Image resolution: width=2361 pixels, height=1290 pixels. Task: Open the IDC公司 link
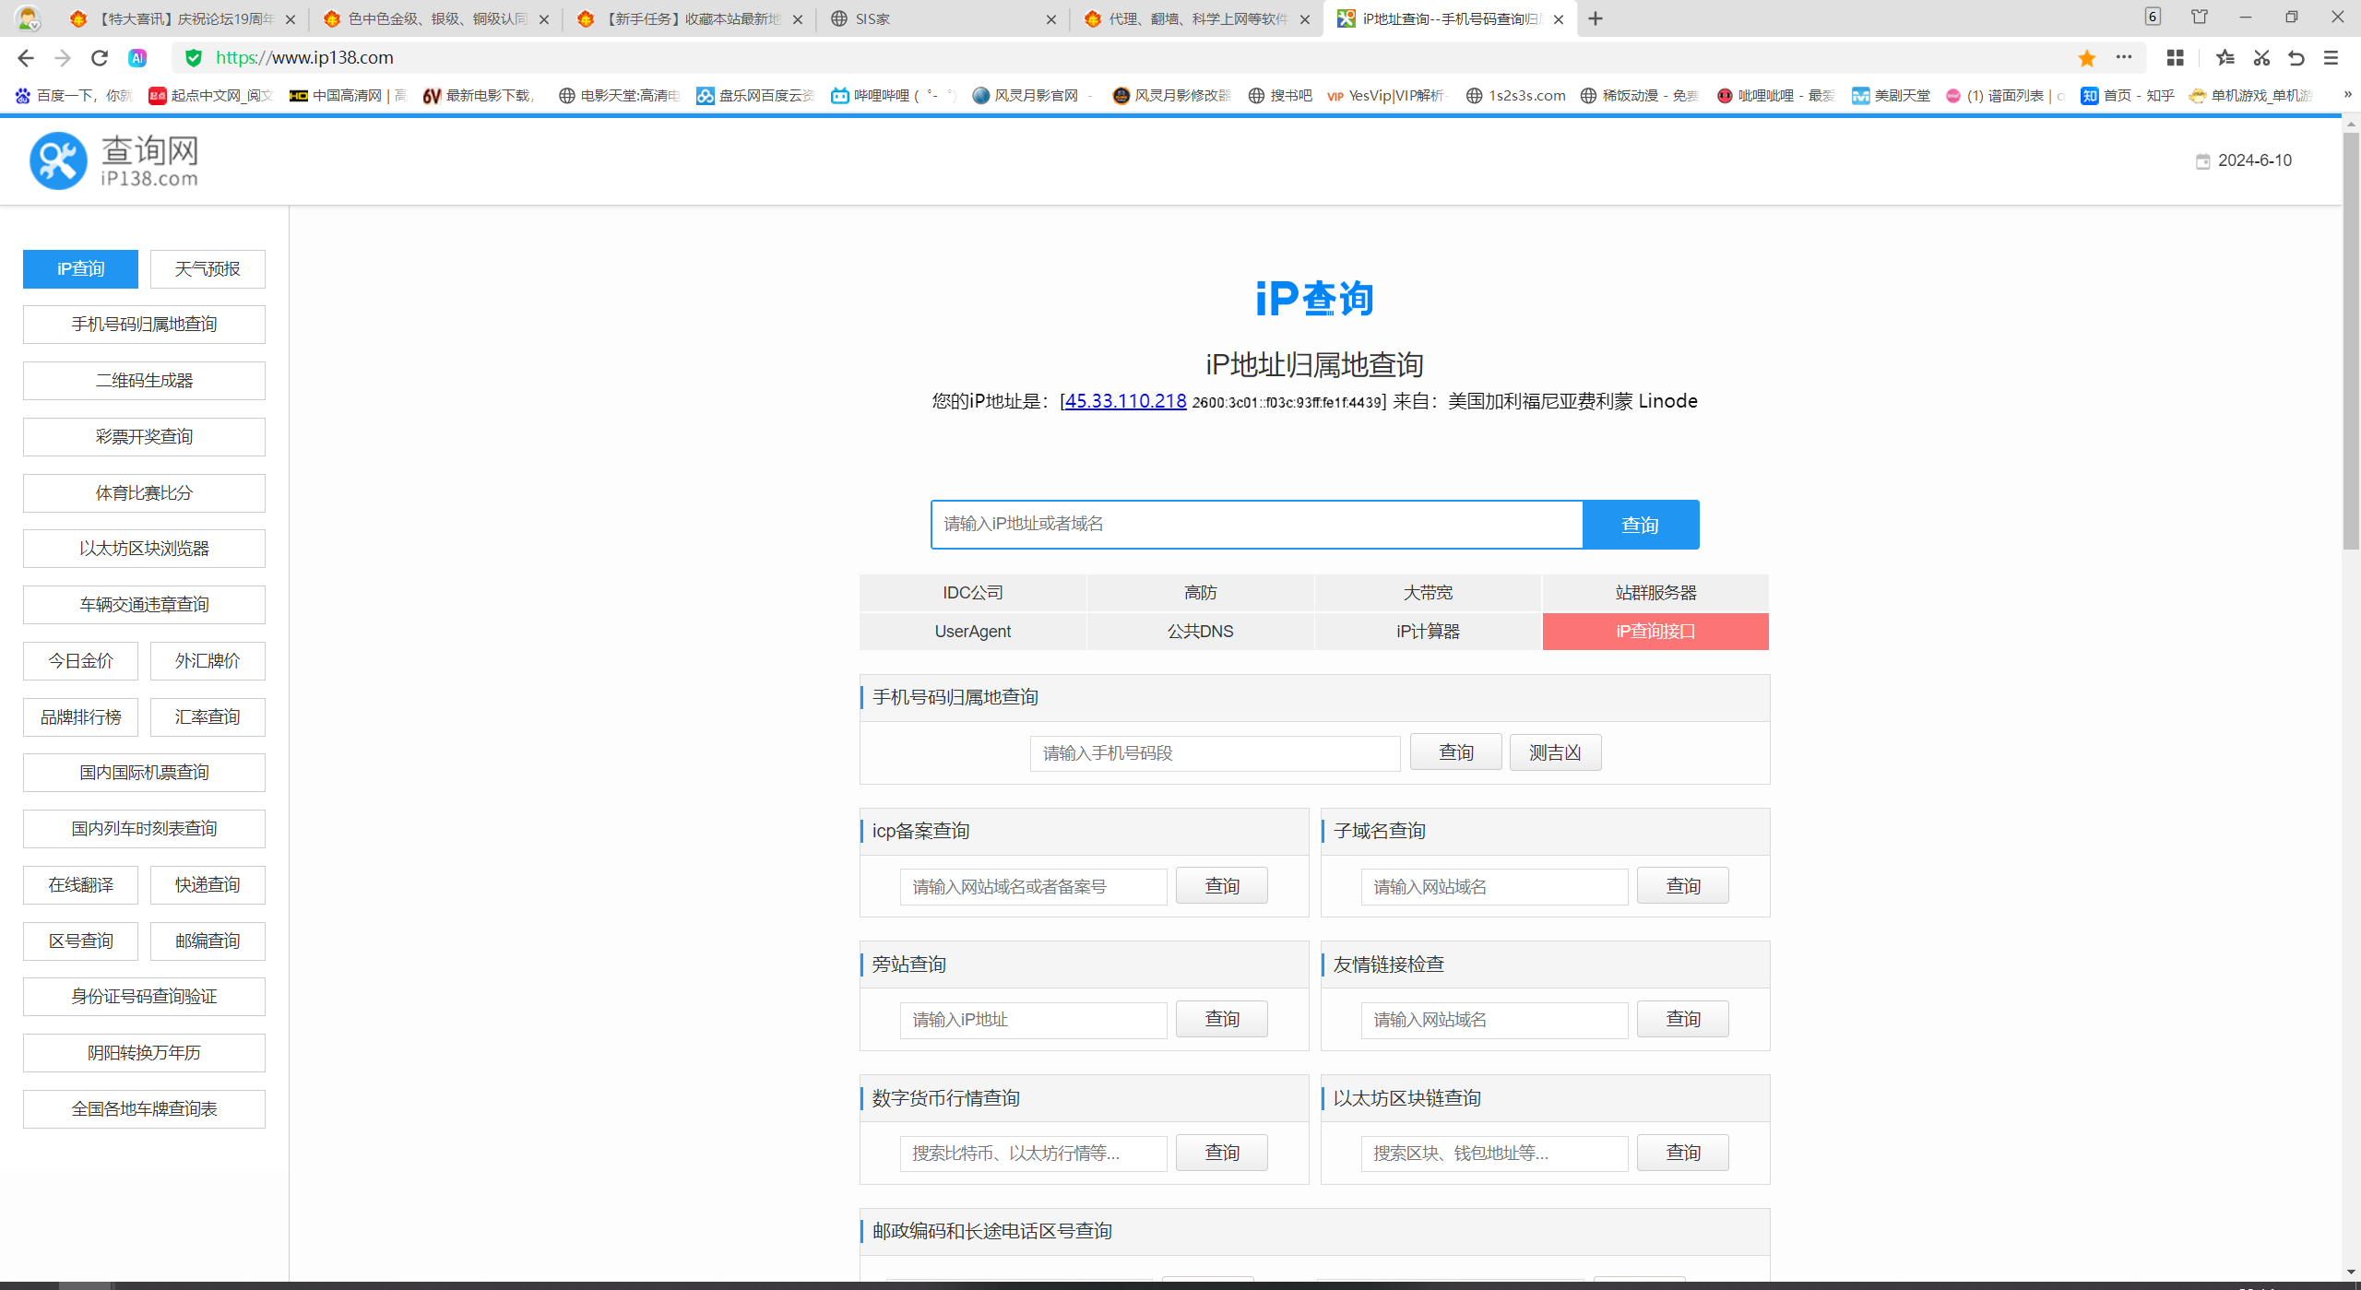coord(973,593)
